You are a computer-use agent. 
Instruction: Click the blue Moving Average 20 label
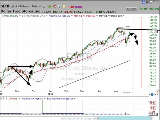tap(59, 16)
